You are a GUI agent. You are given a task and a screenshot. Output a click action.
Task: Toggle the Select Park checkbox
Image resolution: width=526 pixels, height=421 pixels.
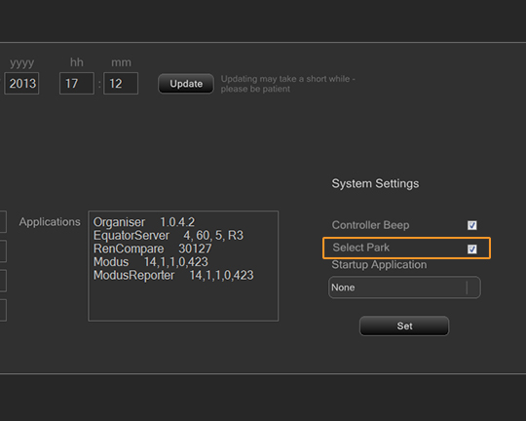(x=472, y=249)
